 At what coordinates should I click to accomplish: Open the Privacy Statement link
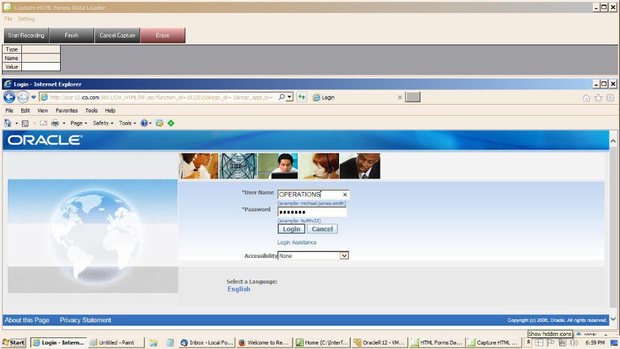[x=85, y=320]
